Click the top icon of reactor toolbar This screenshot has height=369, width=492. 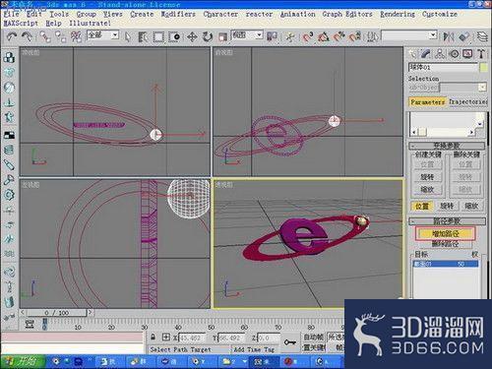coord(9,57)
